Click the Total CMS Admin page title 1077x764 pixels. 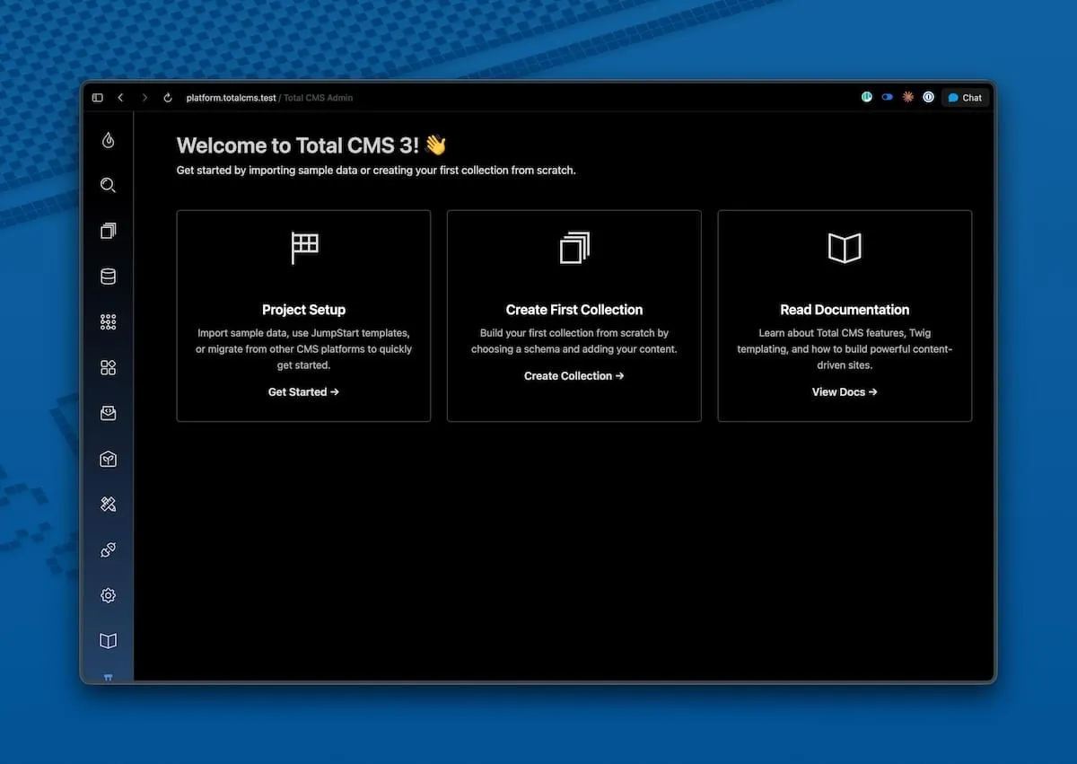point(318,98)
